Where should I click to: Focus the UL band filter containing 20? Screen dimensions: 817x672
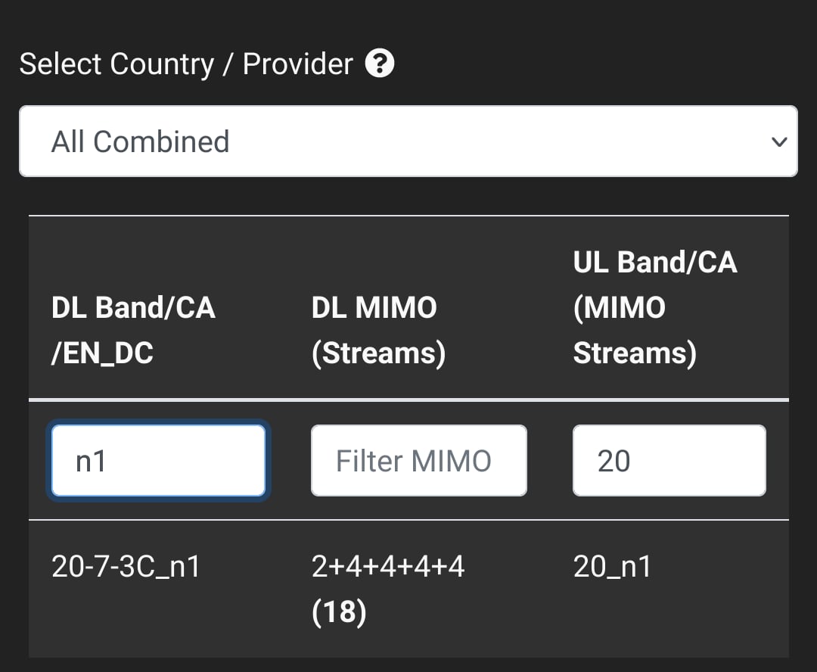[x=669, y=460]
